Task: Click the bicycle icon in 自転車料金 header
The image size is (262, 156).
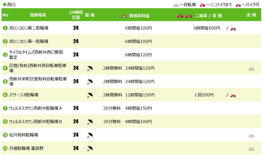Action: pyautogui.click(x=123, y=16)
